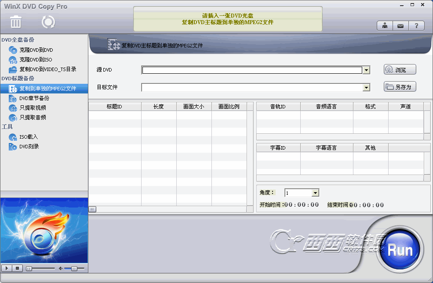Mute volume speaker icon in player

(x=61, y=269)
